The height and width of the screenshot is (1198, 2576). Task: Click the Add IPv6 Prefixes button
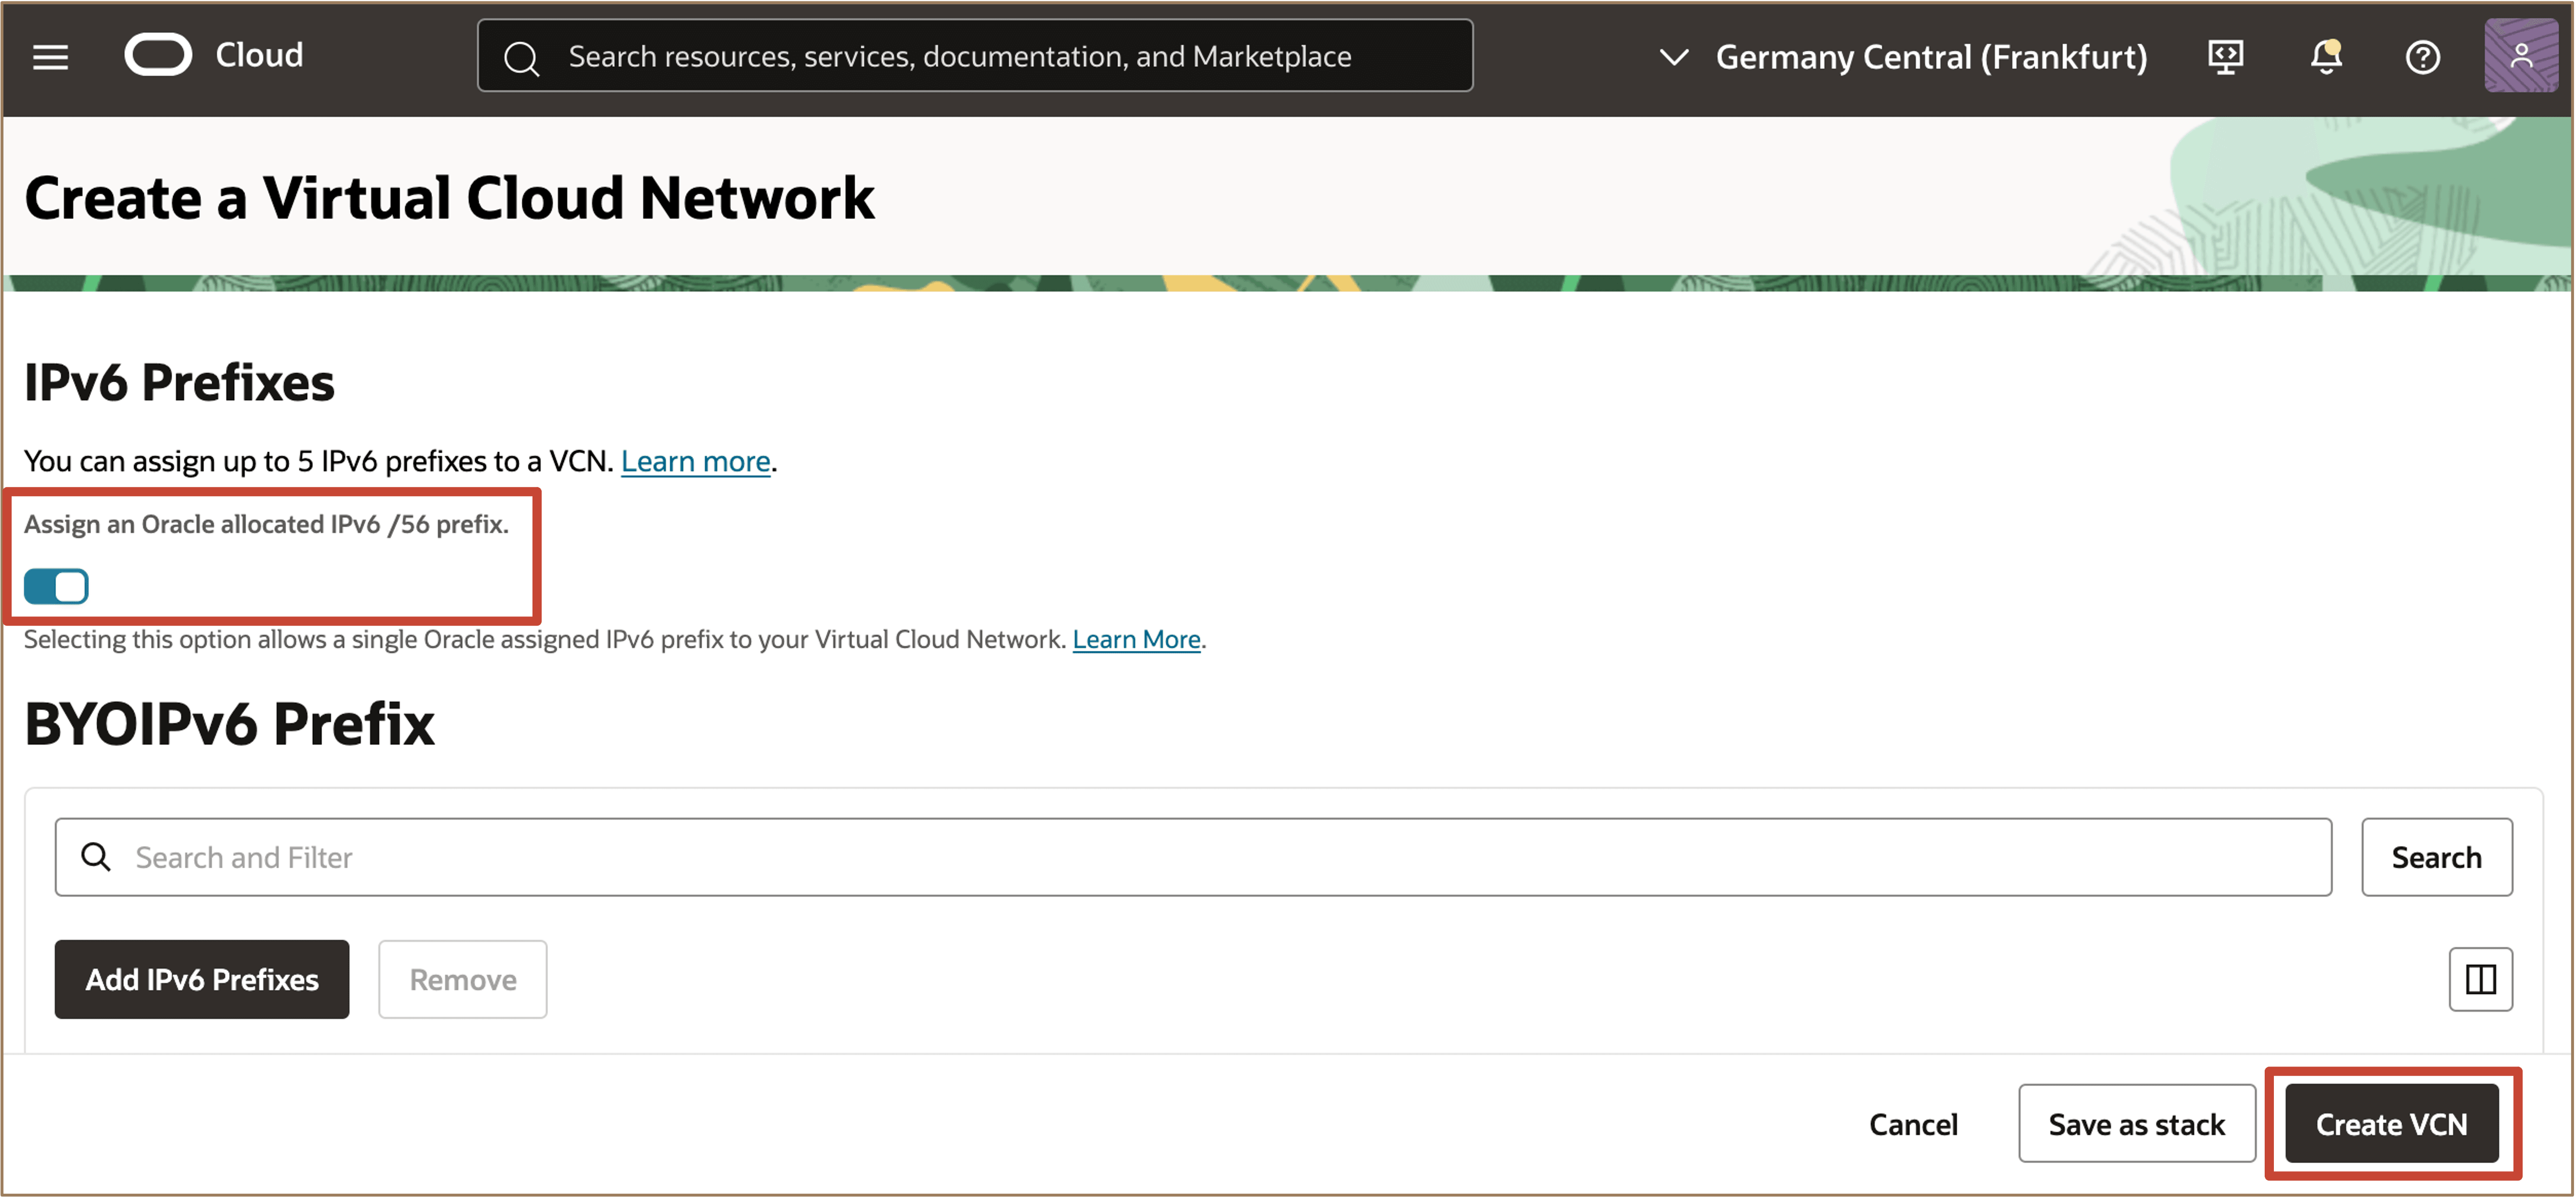pyautogui.click(x=202, y=979)
